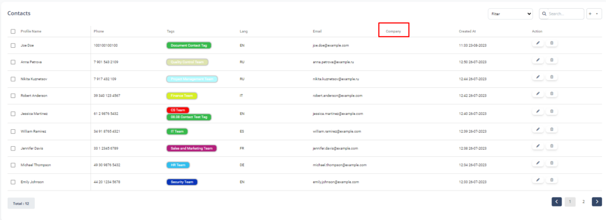Open the plus add-contact dropdown
Screen dimensions: 606x220
pyautogui.click(x=594, y=14)
